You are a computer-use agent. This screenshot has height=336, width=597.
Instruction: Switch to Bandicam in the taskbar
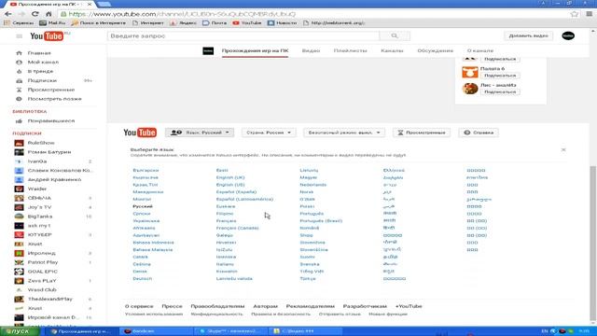coord(156,331)
